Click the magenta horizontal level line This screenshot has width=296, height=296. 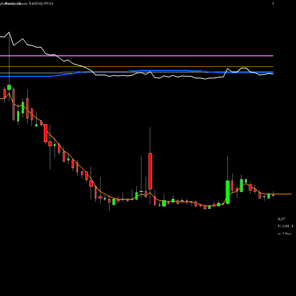pos(137,56)
